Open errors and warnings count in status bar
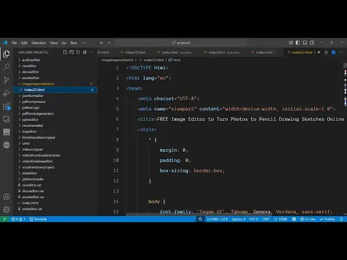347x260 pixels. (18, 219)
